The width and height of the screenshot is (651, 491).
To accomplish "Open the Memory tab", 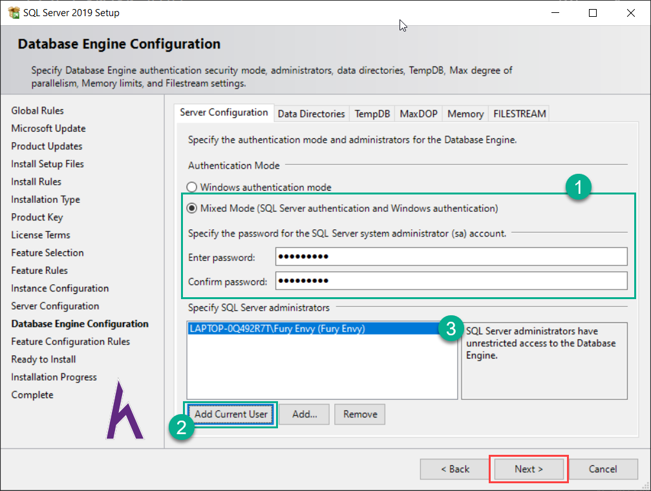I will (x=465, y=114).
